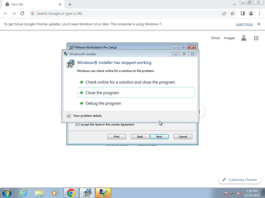Expand View problem details chevron
The height and width of the screenshot is (198, 265).
tap(69, 116)
